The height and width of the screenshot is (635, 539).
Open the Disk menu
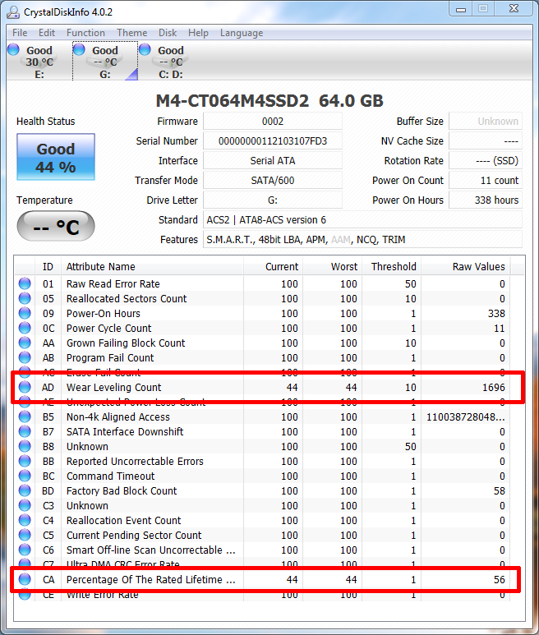168,33
